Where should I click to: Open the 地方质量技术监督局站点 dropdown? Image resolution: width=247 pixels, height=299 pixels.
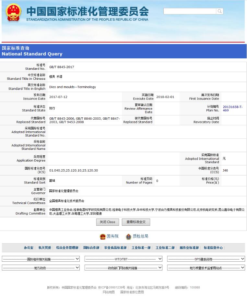[206, 268]
